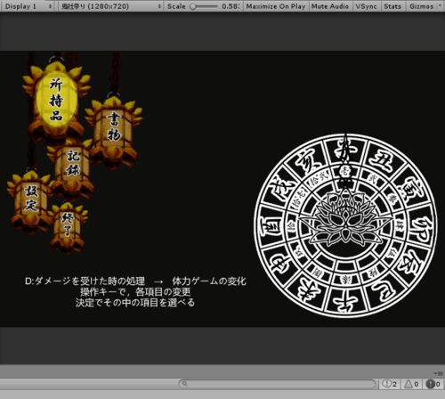
Task: Click the 戌 segment on the zodiac wheel
Action: click(280, 190)
